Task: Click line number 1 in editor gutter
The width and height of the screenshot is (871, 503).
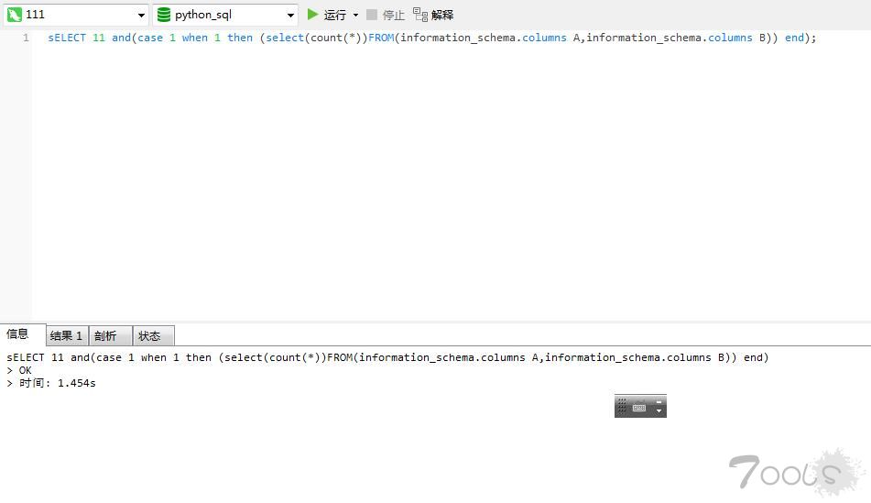Action: (x=27, y=38)
